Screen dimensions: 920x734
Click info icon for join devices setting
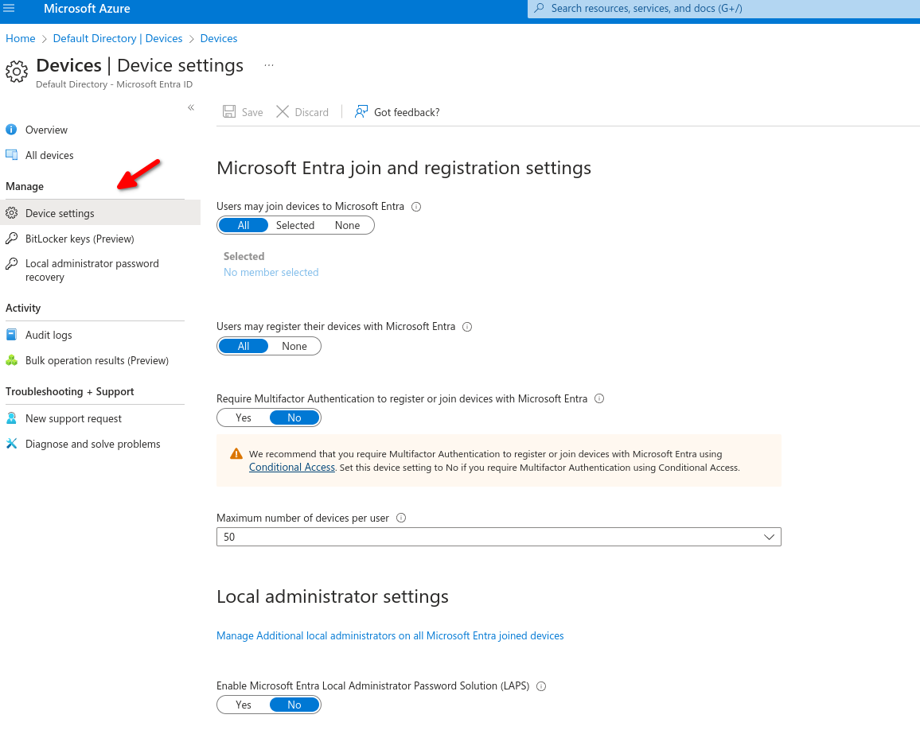coord(416,207)
